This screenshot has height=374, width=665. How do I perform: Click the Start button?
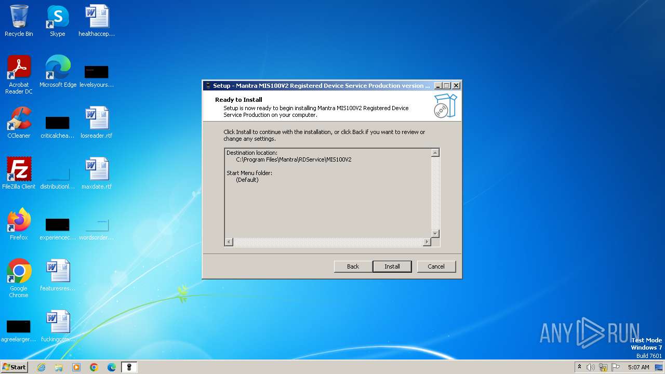coord(15,367)
